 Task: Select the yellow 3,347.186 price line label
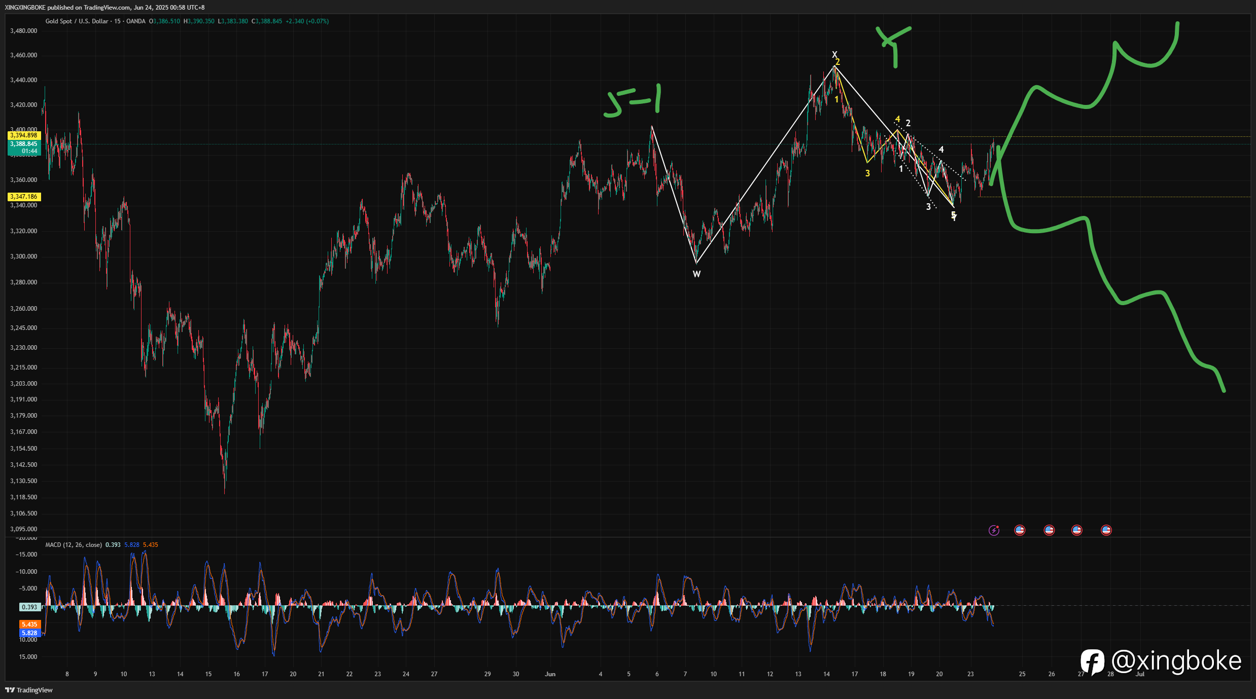click(24, 197)
